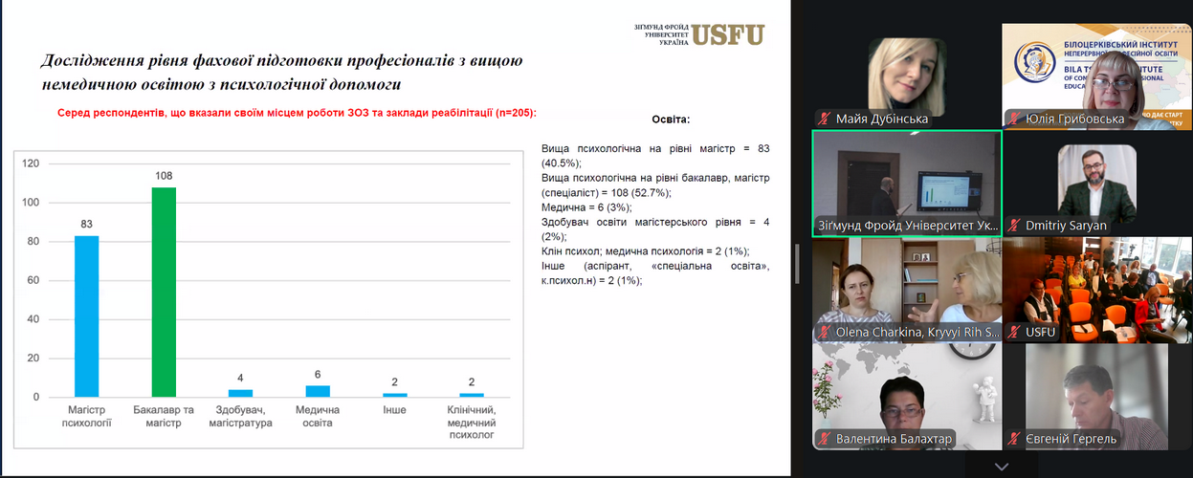
Task: Click muted mic icon beside Валентина Балахтар
Action: (824, 440)
